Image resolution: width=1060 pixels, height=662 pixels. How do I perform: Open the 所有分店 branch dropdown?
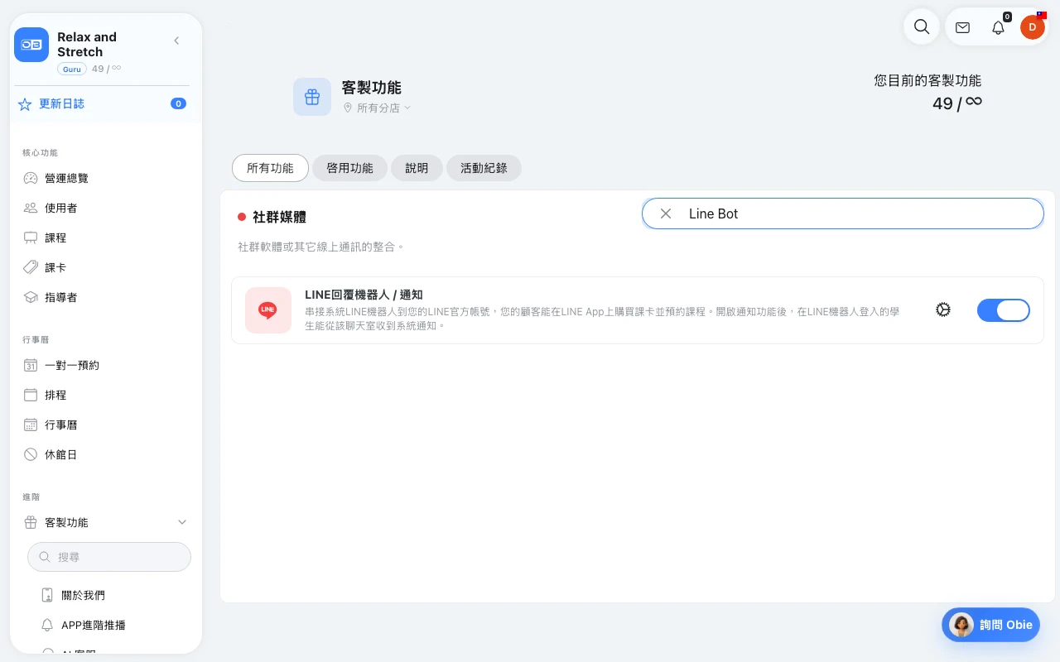click(x=378, y=108)
